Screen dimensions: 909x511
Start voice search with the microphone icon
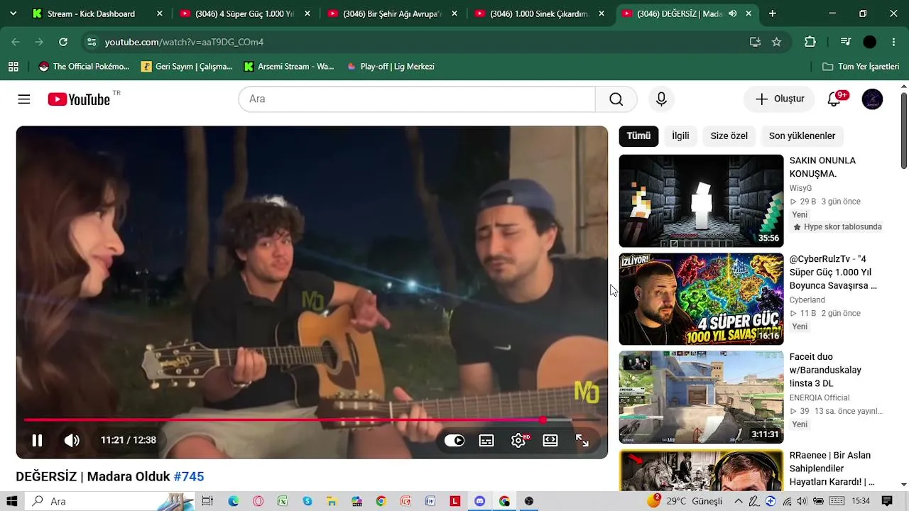click(x=661, y=99)
